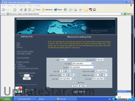The width and height of the screenshot is (135, 101).
Task: Click the vertical scrollbar up arrow
Action: [x=132, y=17]
